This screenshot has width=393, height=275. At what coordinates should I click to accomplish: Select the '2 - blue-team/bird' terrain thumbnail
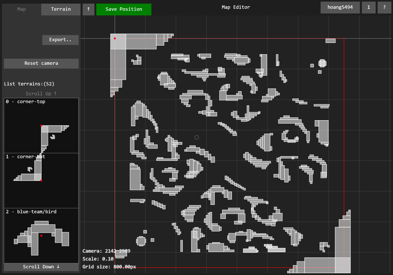[x=41, y=236]
